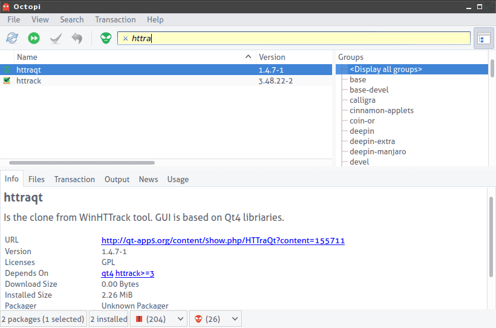Switch to the Usage tab

178,179
